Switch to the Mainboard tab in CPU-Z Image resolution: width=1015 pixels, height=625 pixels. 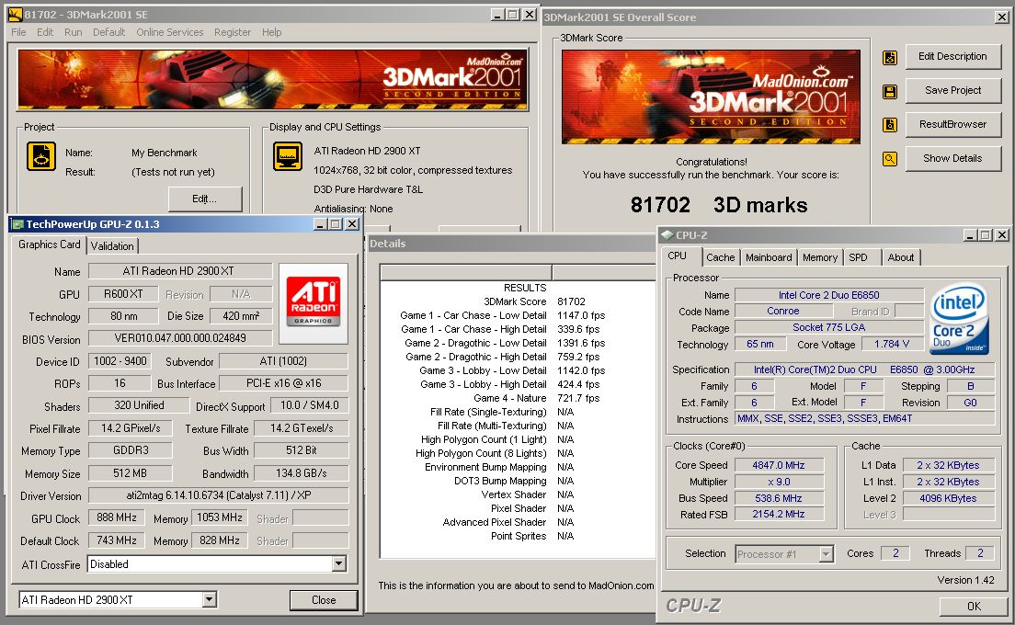tap(769, 257)
